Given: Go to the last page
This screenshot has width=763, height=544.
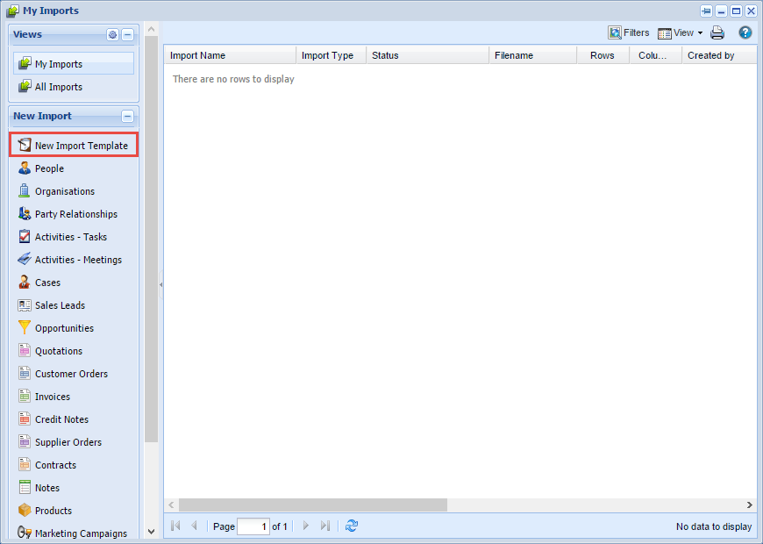Looking at the screenshot, I should [325, 526].
